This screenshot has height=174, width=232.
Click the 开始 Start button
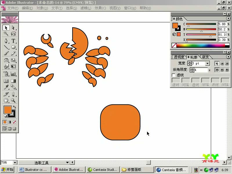tap(8, 170)
